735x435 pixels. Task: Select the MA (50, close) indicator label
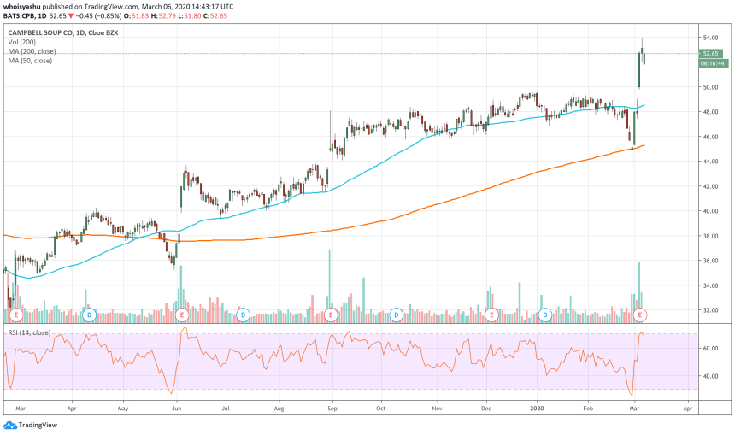click(x=30, y=61)
